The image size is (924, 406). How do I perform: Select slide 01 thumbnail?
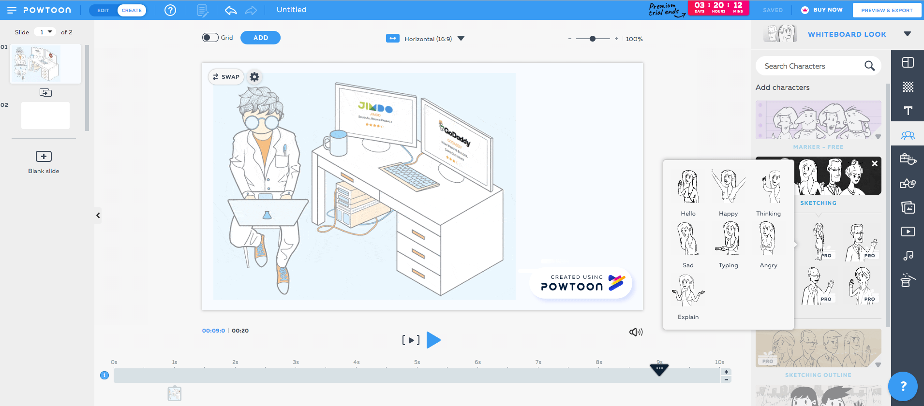45,64
